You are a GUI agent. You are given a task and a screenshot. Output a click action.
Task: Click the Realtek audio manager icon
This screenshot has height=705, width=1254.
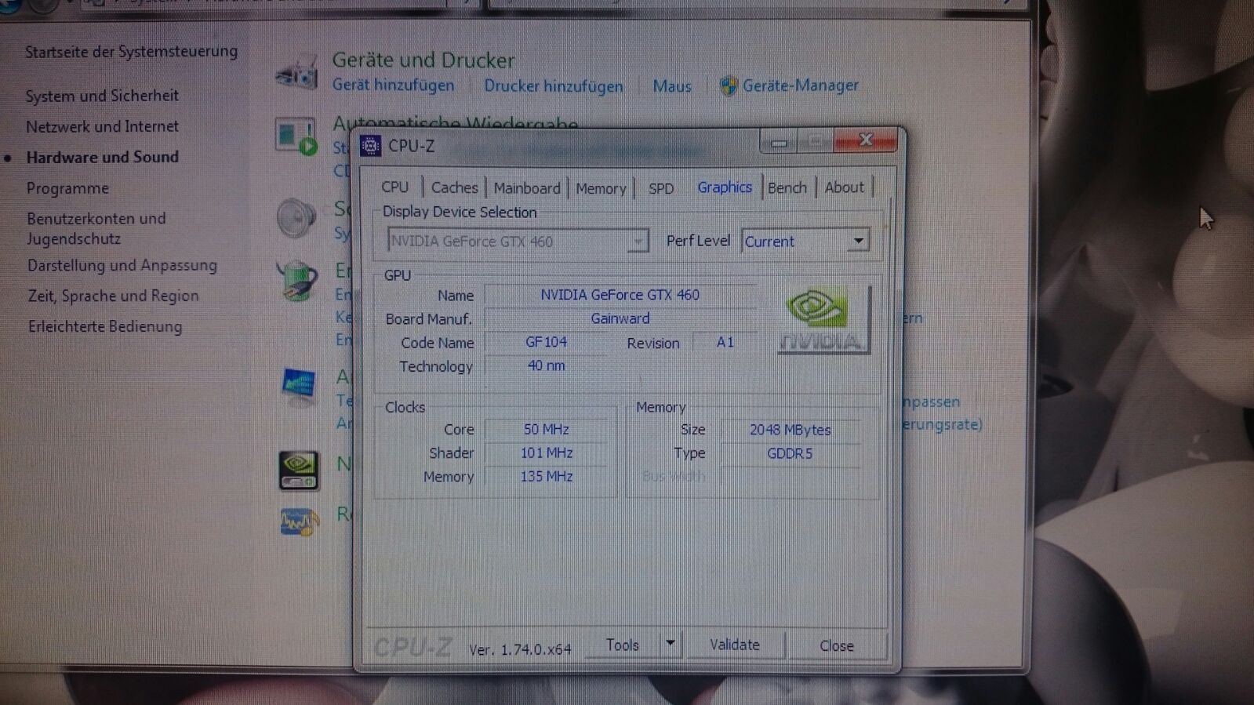[x=299, y=521]
